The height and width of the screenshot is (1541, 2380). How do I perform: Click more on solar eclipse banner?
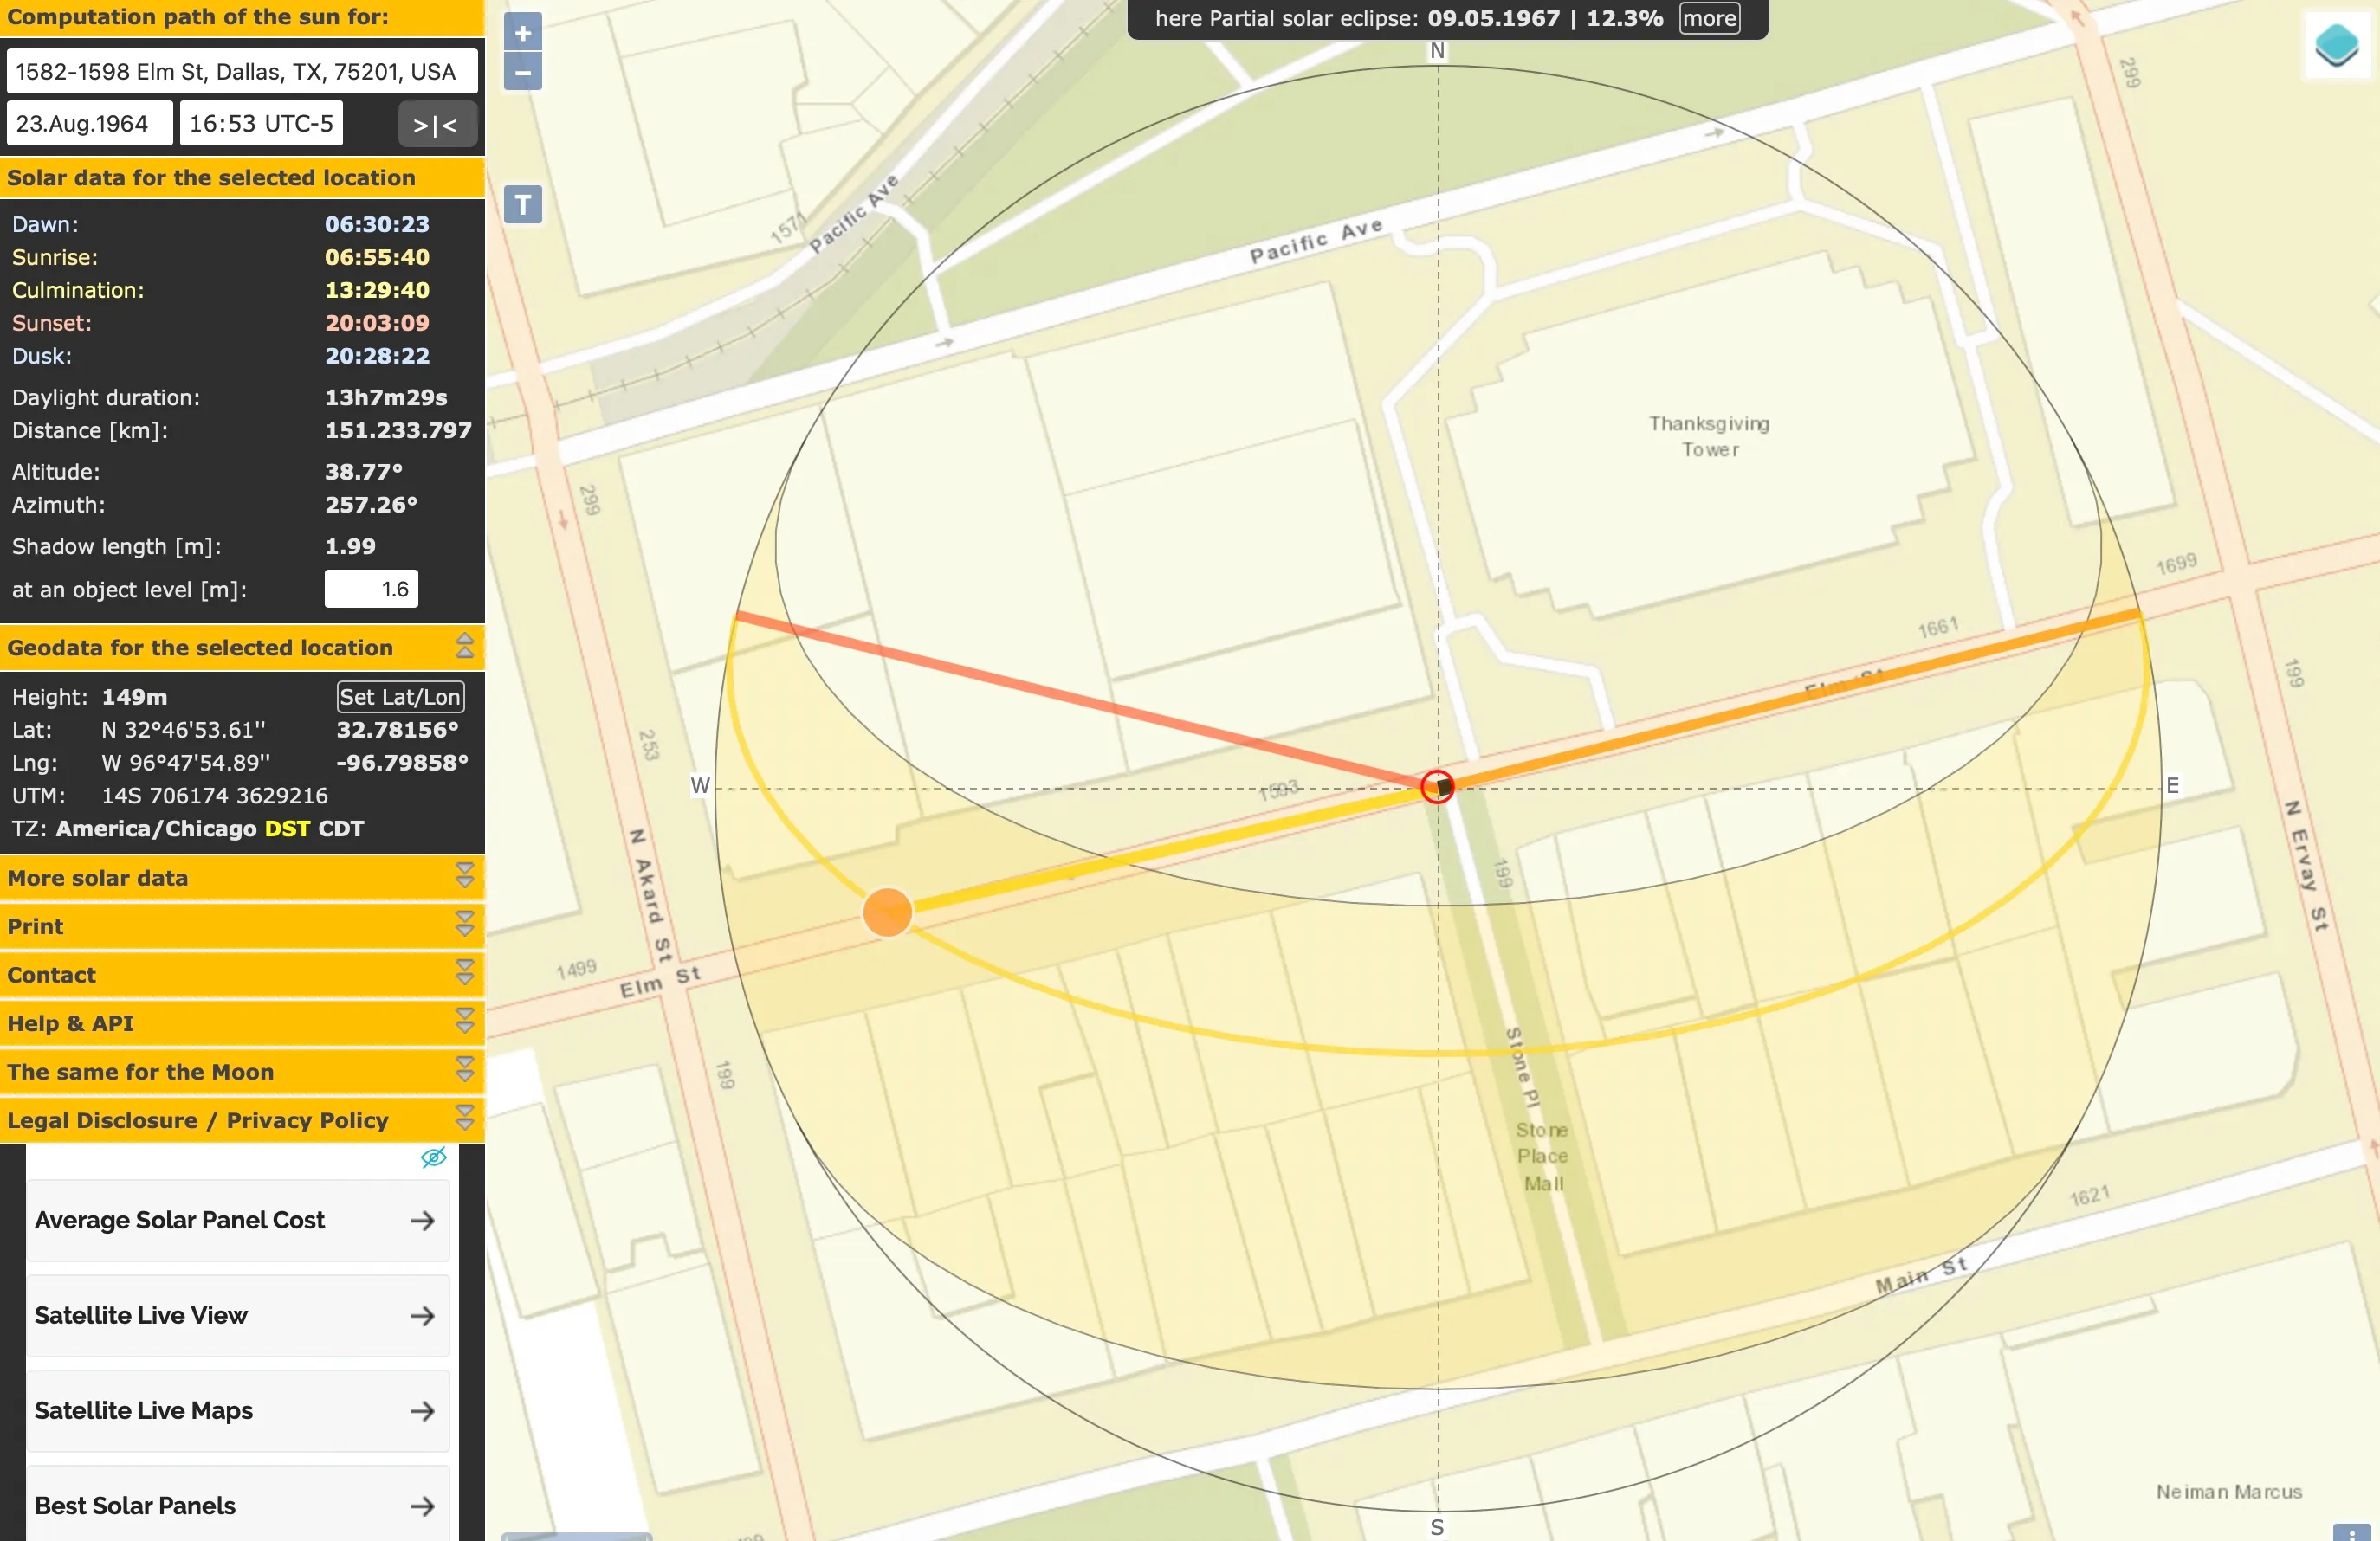(1708, 18)
